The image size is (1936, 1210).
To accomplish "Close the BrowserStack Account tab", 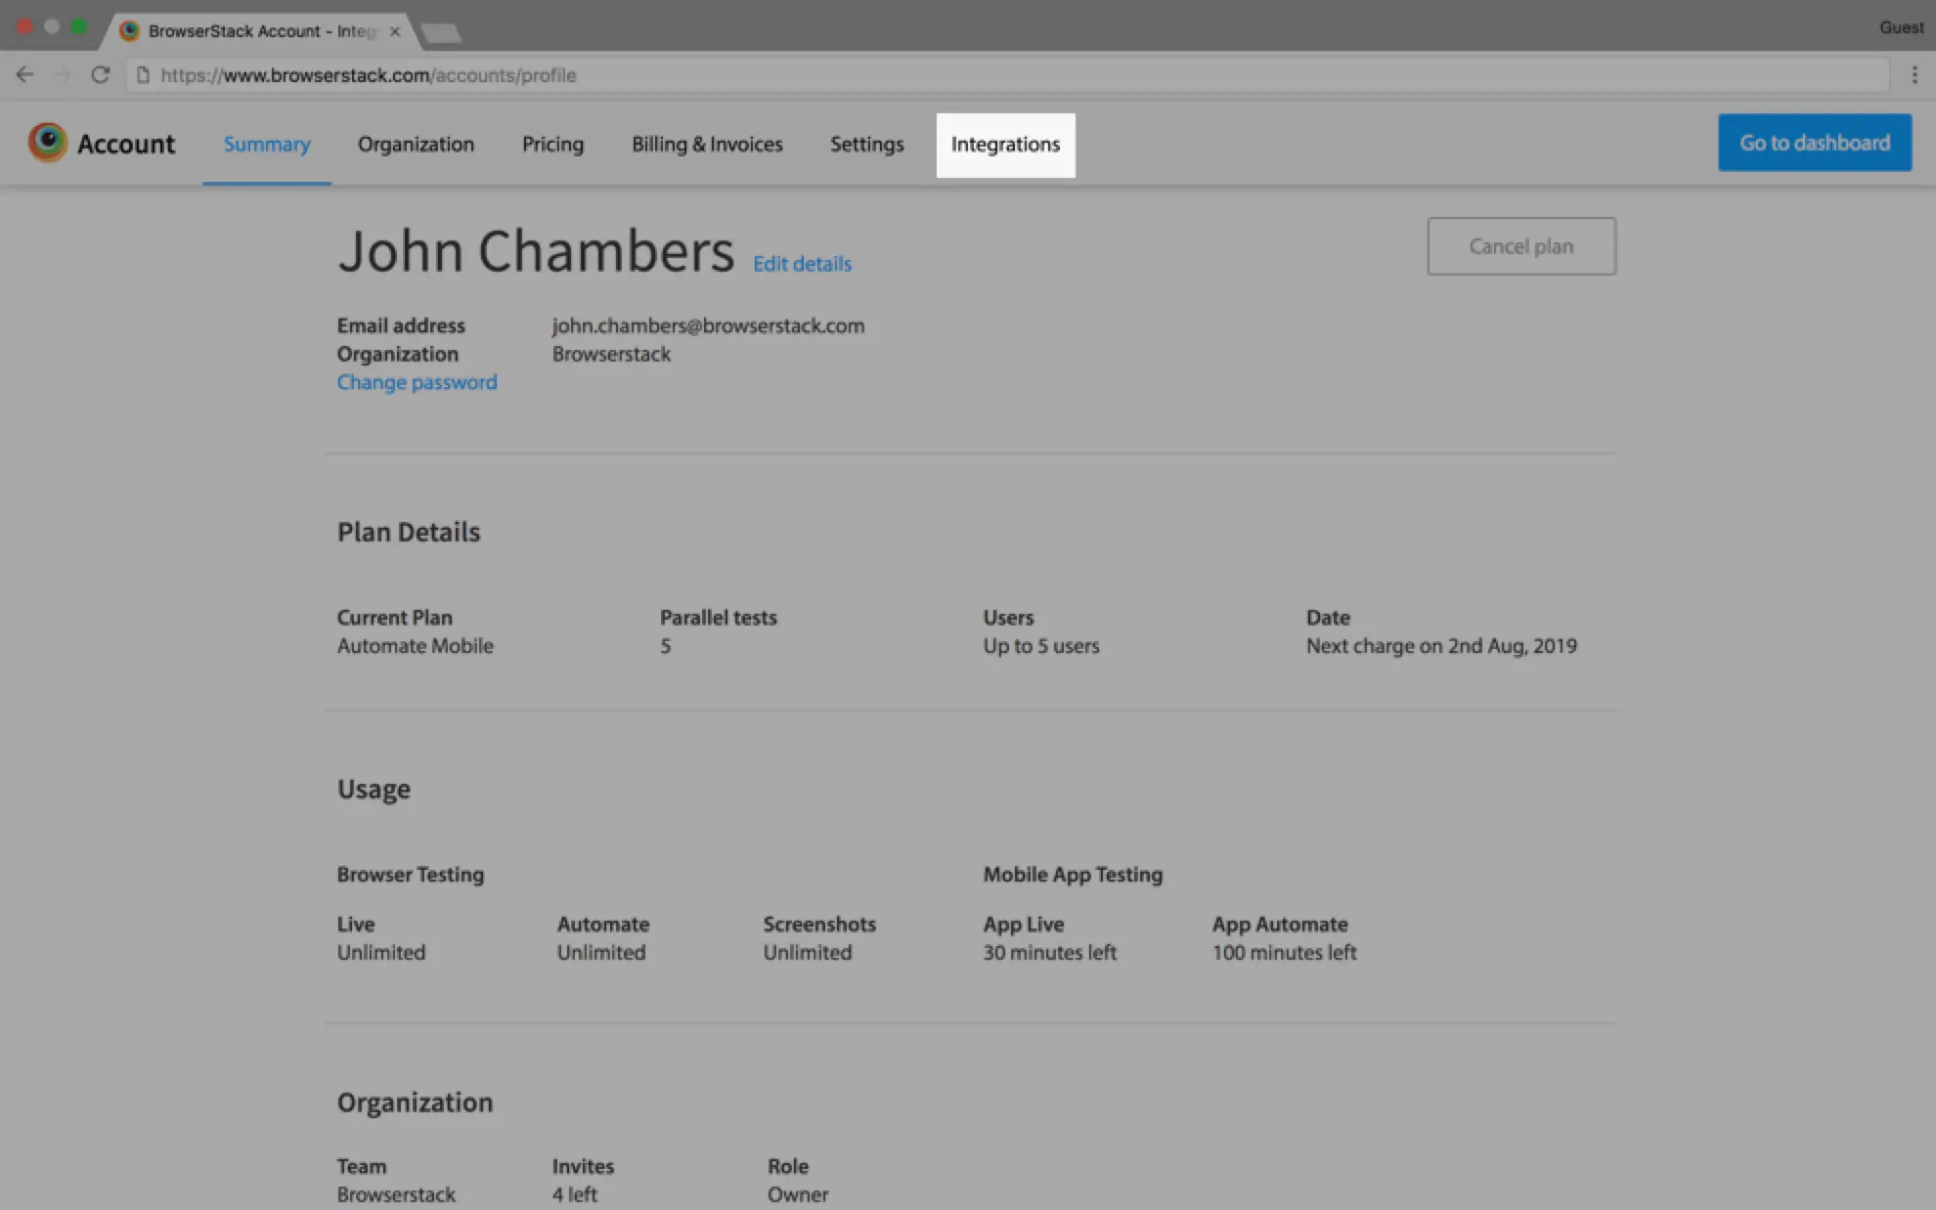I will click(395, 31).
